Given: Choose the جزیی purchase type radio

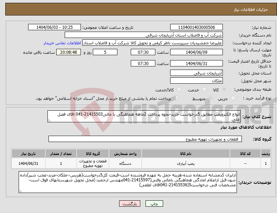Looking at the screenshot, I should click(233, 98).
